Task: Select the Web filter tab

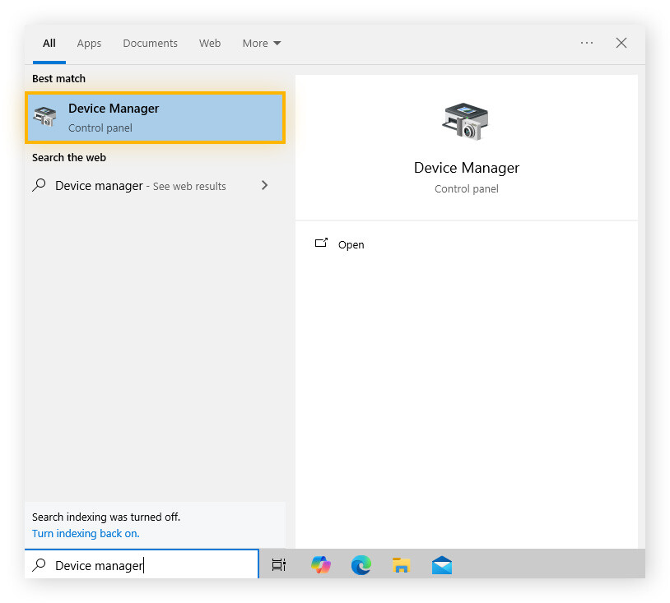Action: 210,43
